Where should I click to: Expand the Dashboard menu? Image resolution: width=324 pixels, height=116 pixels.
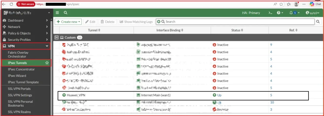(x=26, y=20)
